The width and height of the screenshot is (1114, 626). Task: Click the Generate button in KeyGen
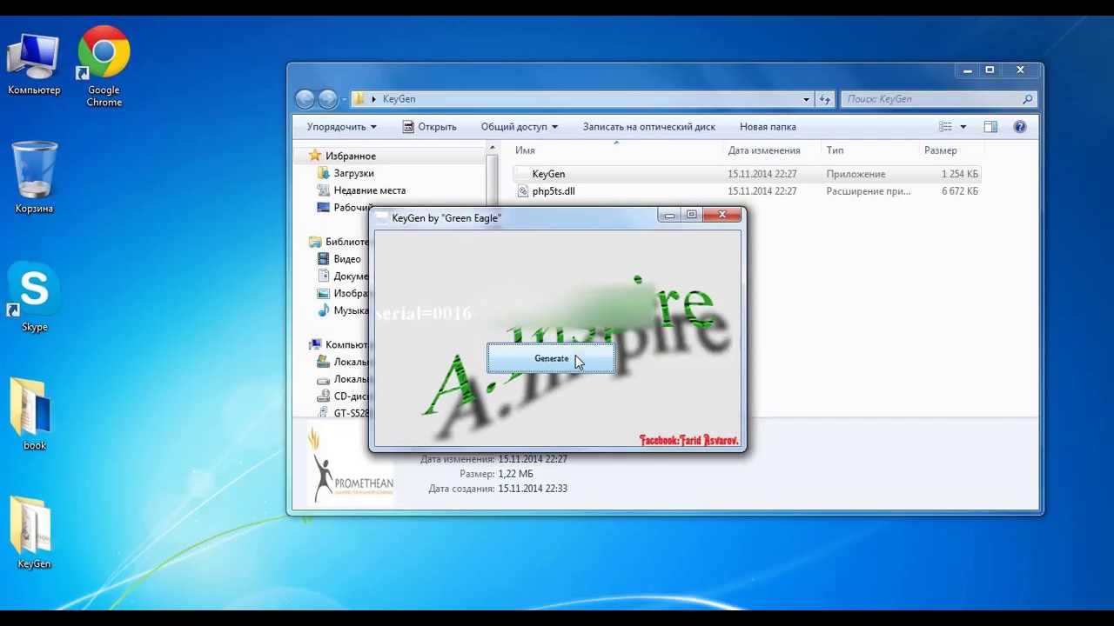point(551,358)
